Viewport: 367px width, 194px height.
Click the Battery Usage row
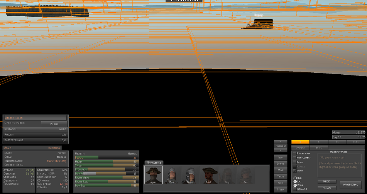point(36,140)
